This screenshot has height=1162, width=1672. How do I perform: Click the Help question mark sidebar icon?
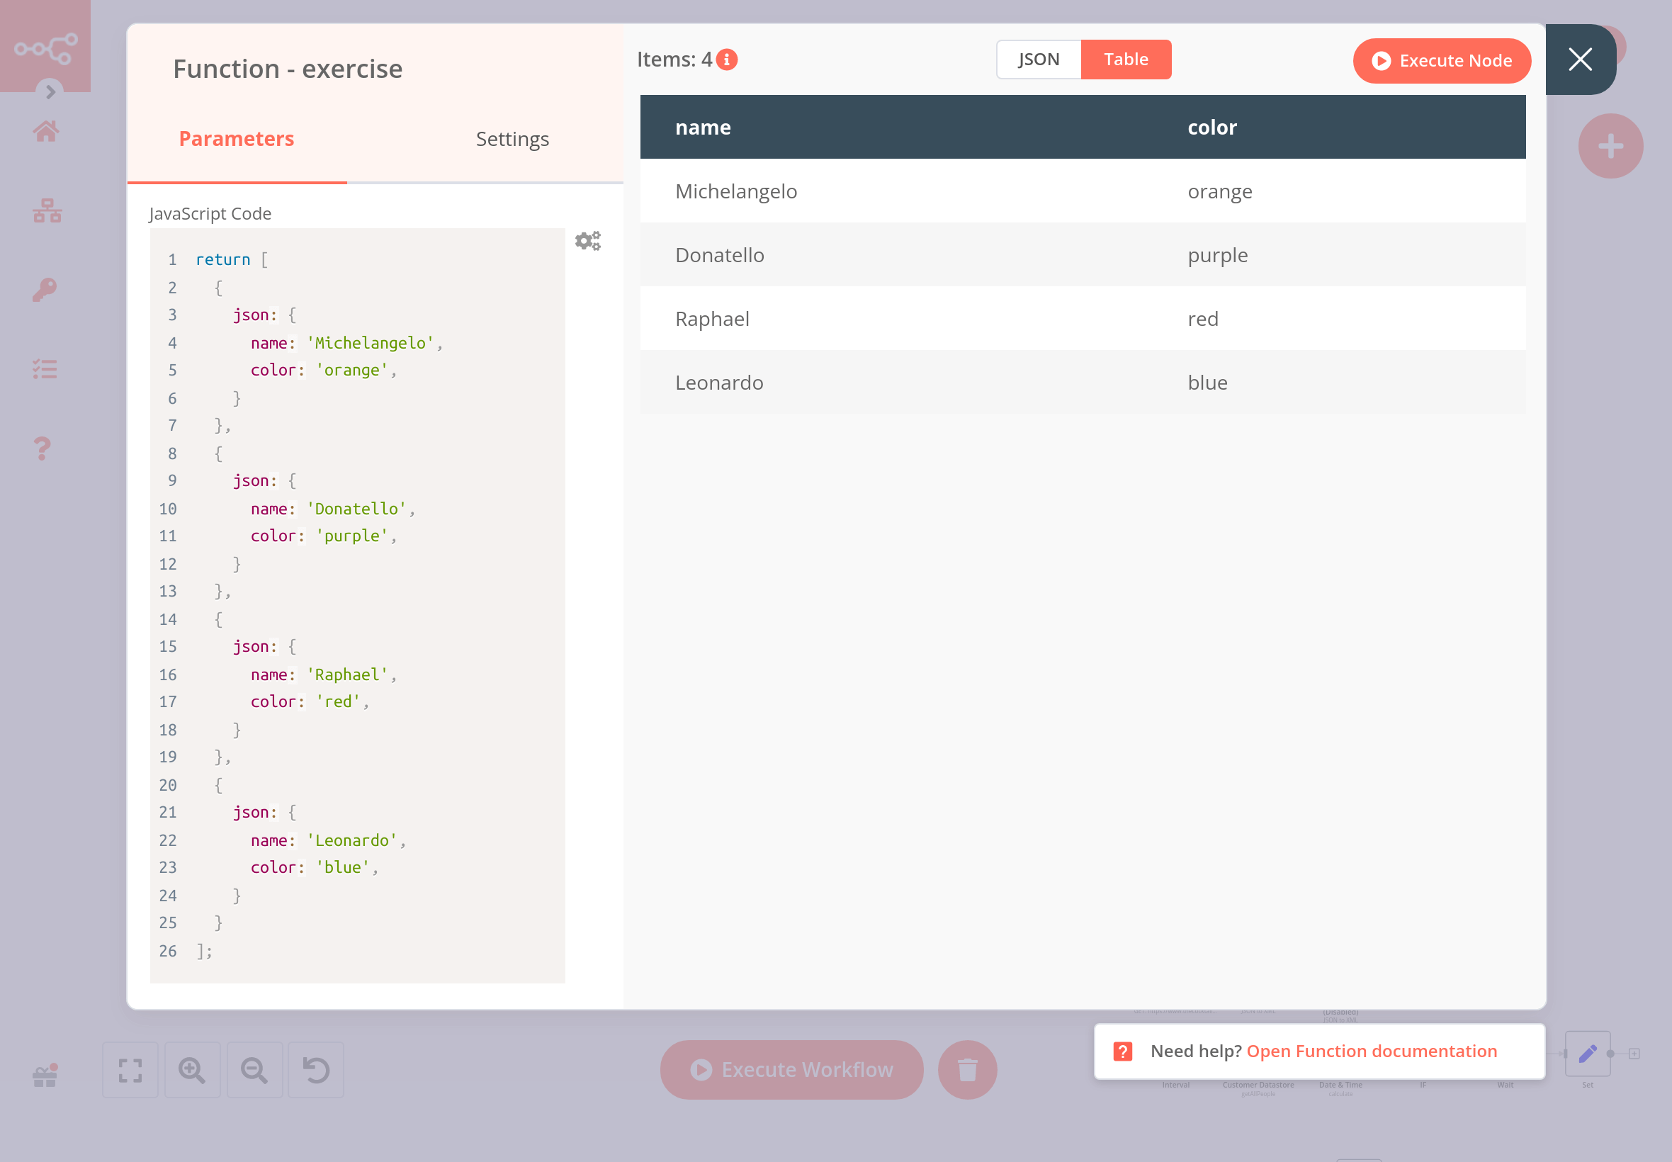click(43, 449)
